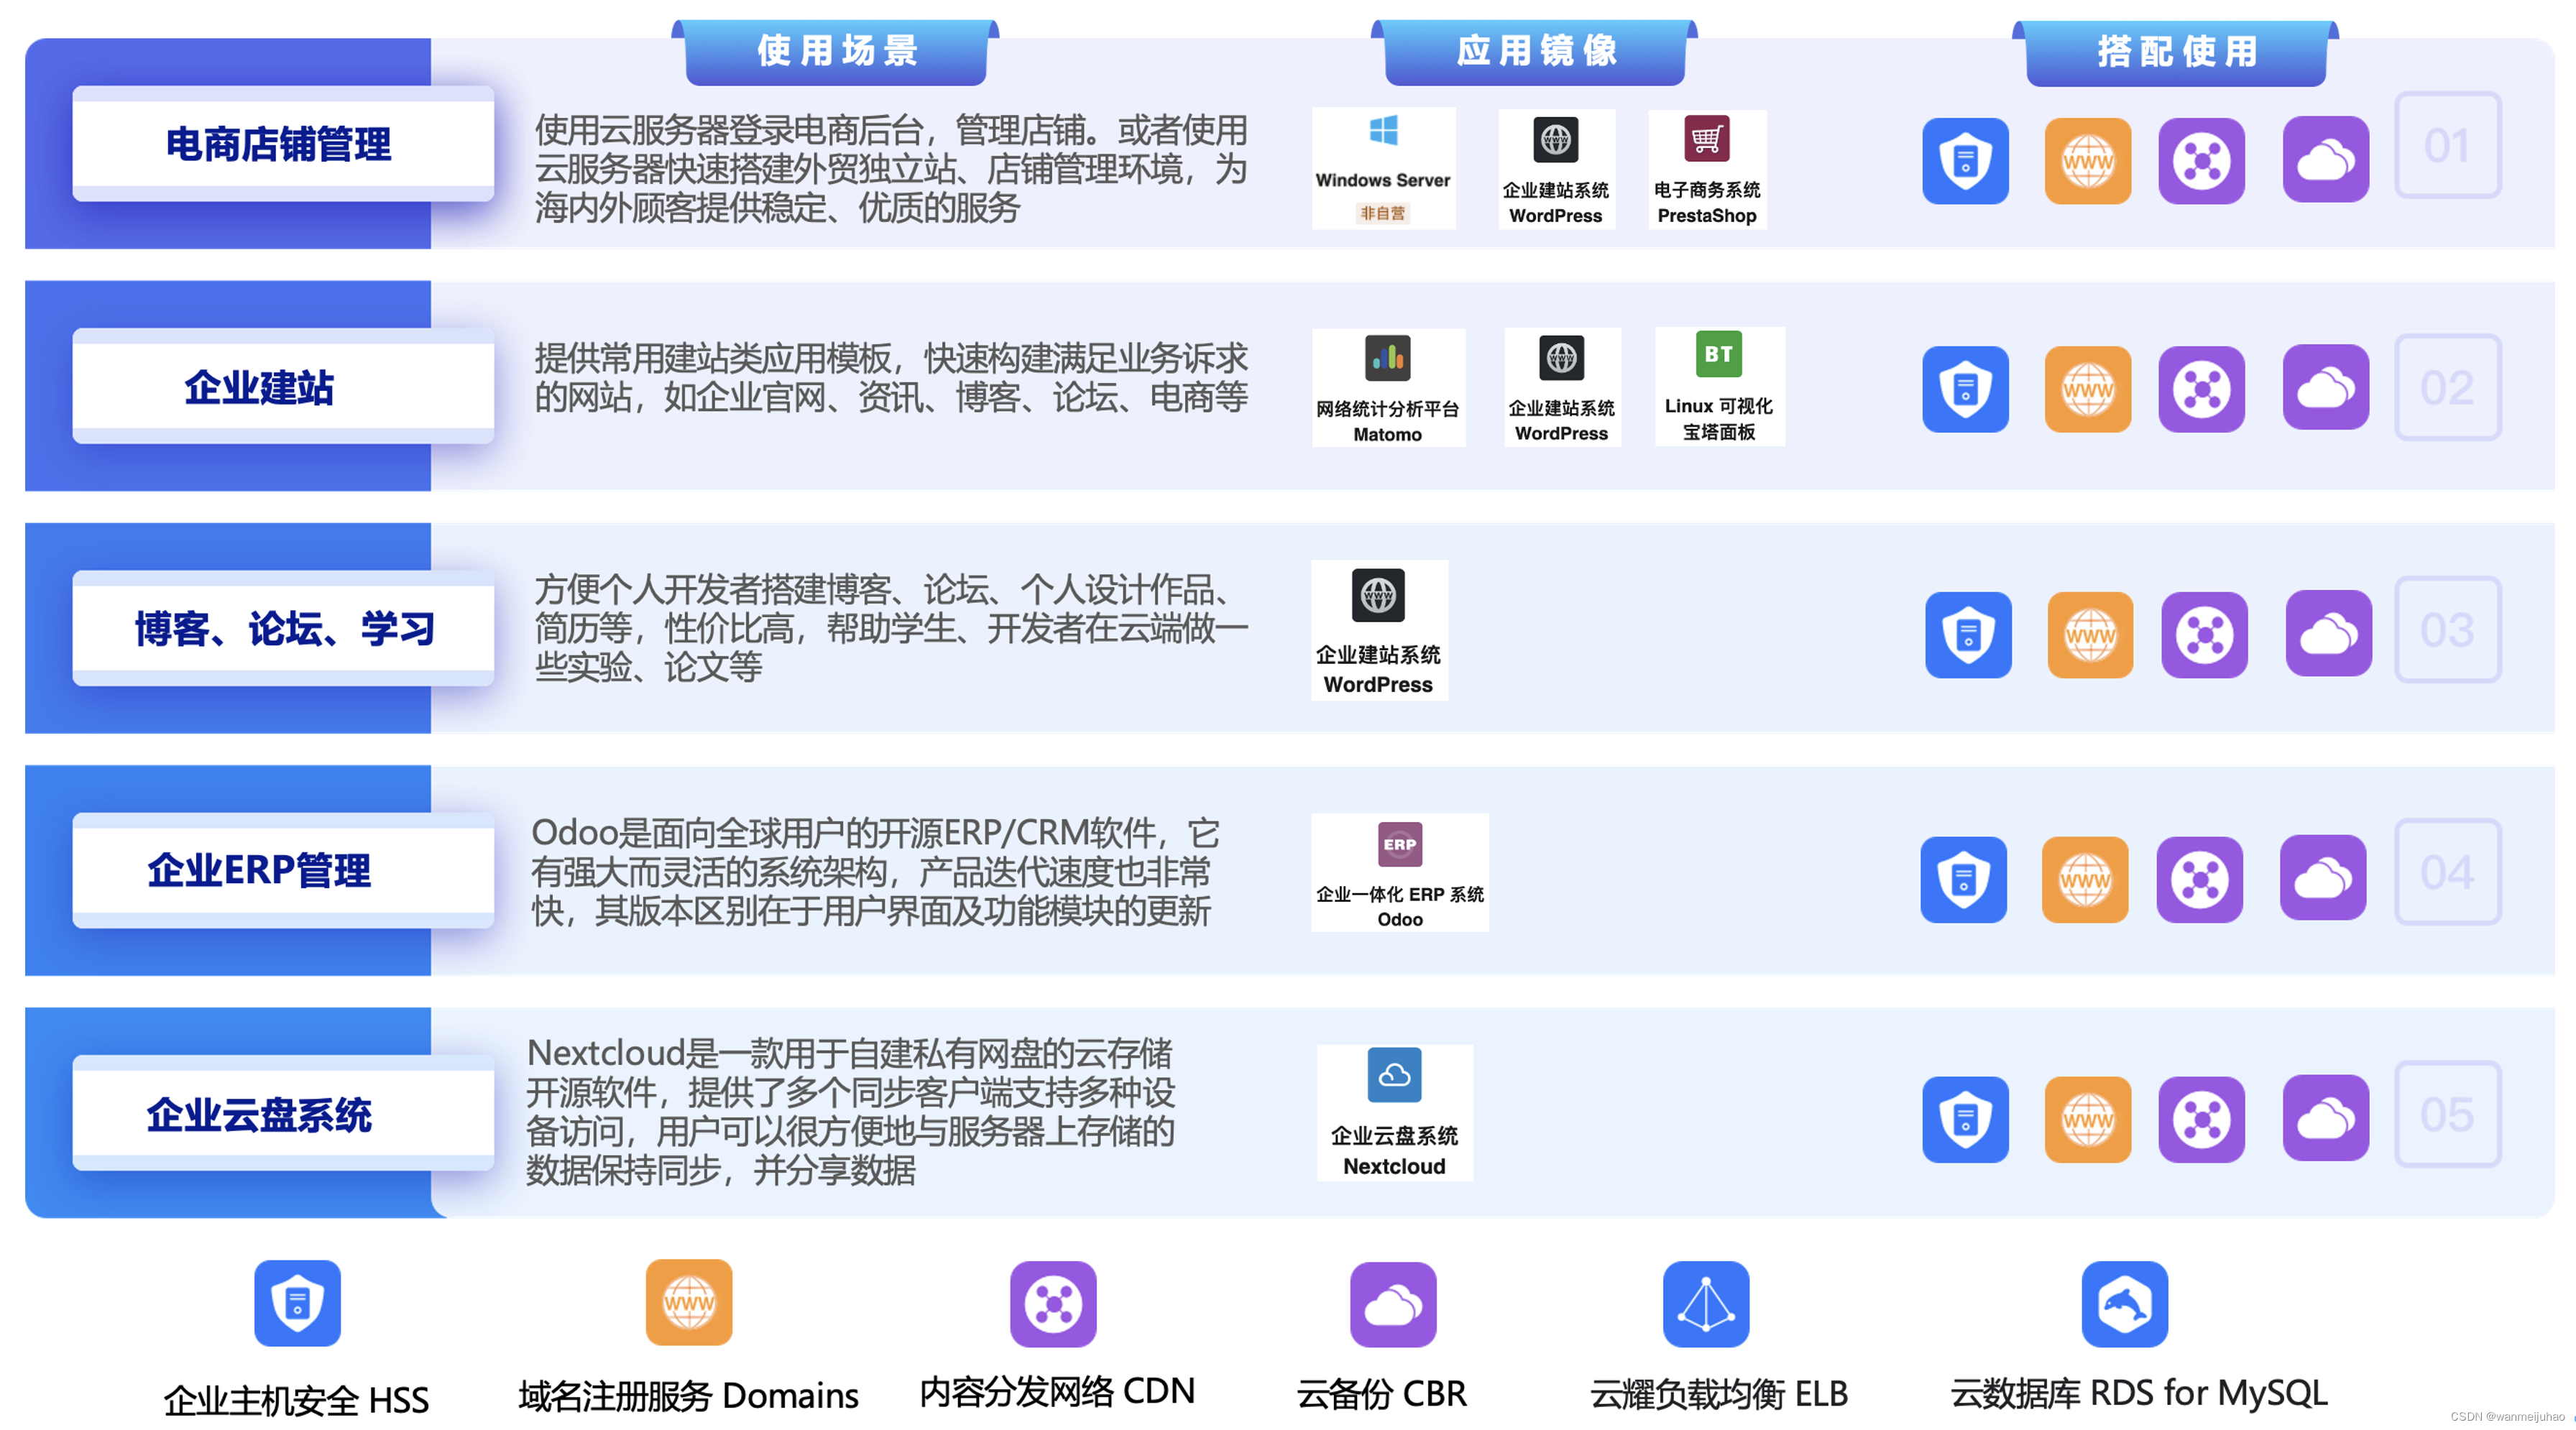Image resolution: width=2576 pixels, height=1430 pixels.
Task: Click the 云数据库 RDS for MySQL label
Action: 2139,1393
